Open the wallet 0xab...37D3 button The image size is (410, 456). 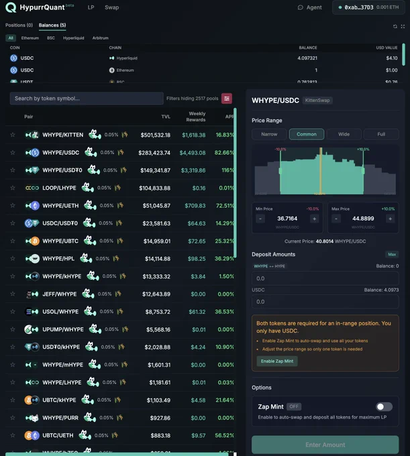tap(368, 7)
